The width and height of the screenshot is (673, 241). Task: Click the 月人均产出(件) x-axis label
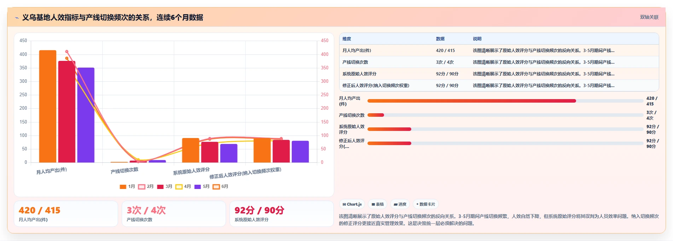52,171
